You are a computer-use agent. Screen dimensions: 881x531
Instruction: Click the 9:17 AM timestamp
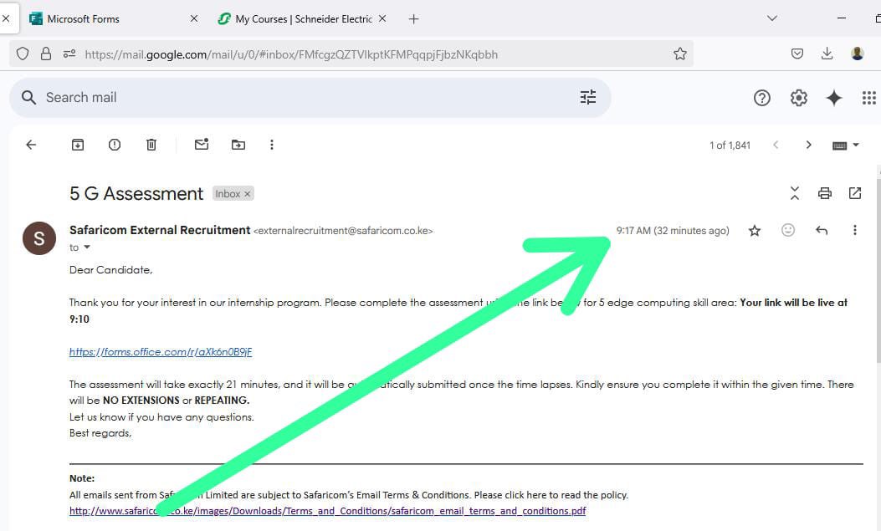[x=673, y=231]
